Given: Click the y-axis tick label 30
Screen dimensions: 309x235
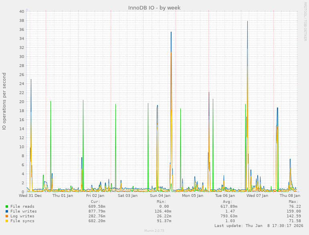Looking at the screenshot, I should point(22,57).
